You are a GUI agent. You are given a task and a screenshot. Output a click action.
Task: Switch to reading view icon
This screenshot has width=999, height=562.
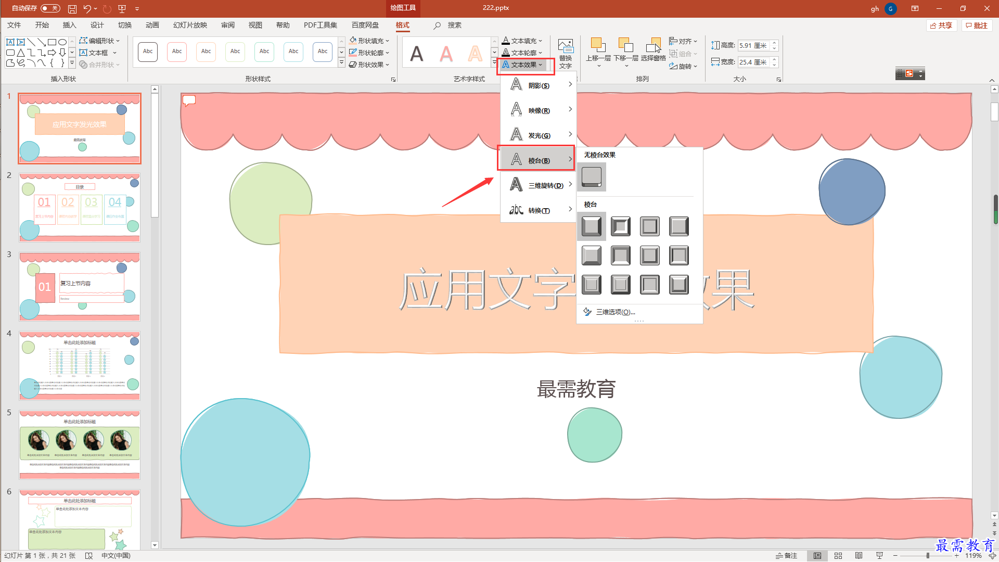(x=859, y=555)
